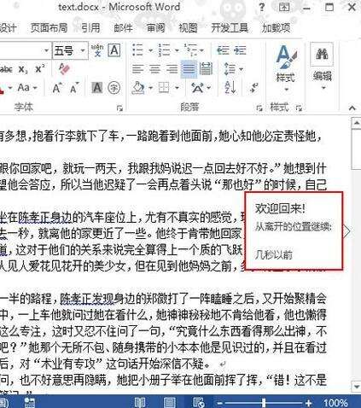Shrink font size with smaller A
The height and width of the screenshot is (408, 361).
pyautogui.click(x=74, y=89)
